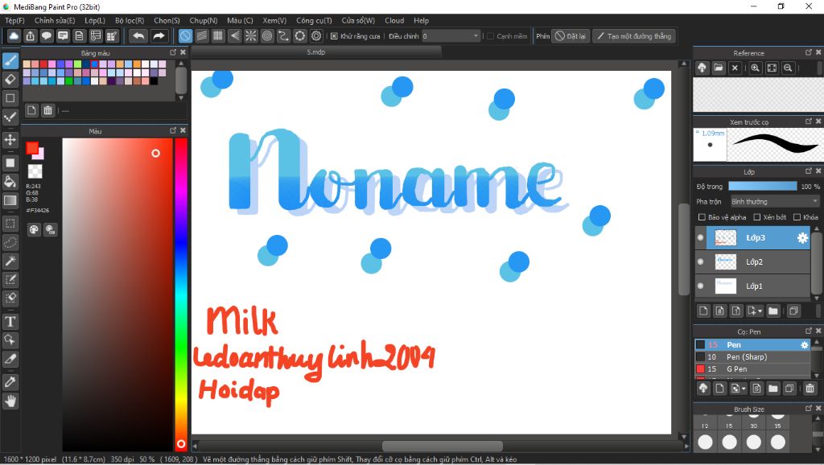This screenshot has width=824, height=465.
Task: Select the transparent color swatch
Action: [x=35, y=171]
